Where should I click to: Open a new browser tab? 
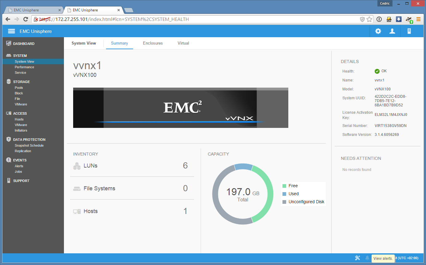(x=128, y=10)
